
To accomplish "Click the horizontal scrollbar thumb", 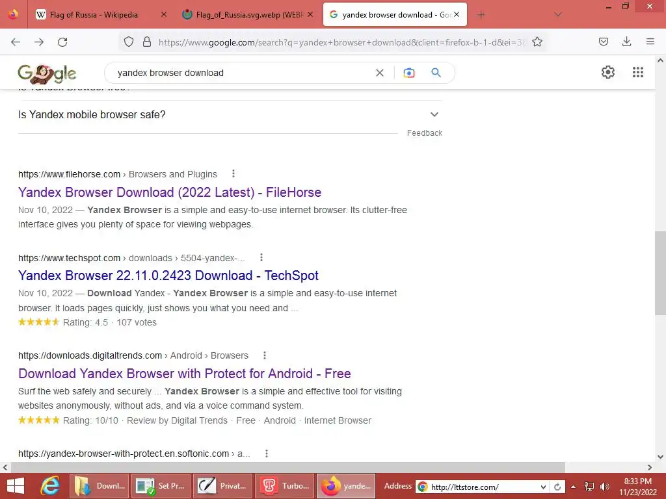I will pyautogui.click(x=287, y=467).
